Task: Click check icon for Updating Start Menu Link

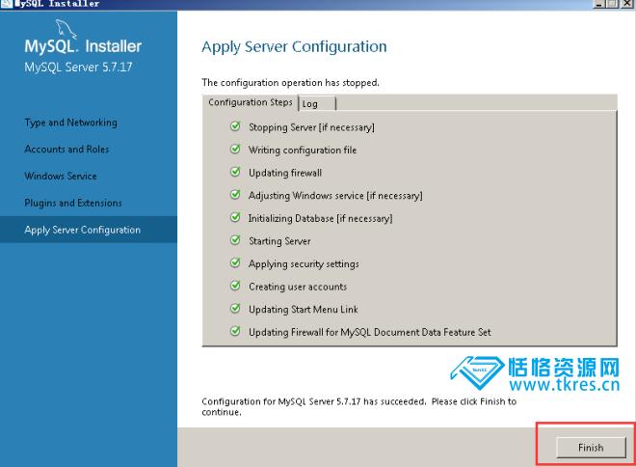Action: [x=235, y=309]
